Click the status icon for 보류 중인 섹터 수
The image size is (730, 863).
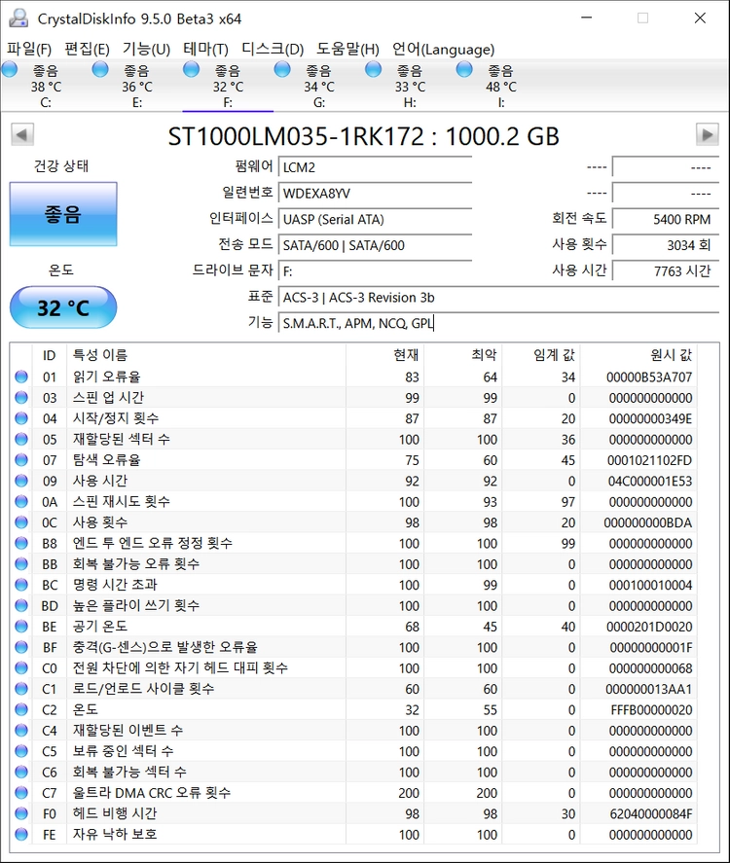(x=21, y=751)
